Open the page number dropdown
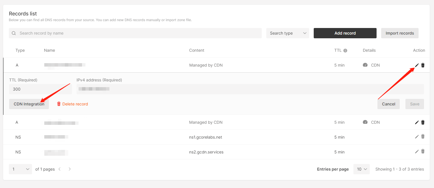This screenshot has width=434, height=188. click(20, 169)
